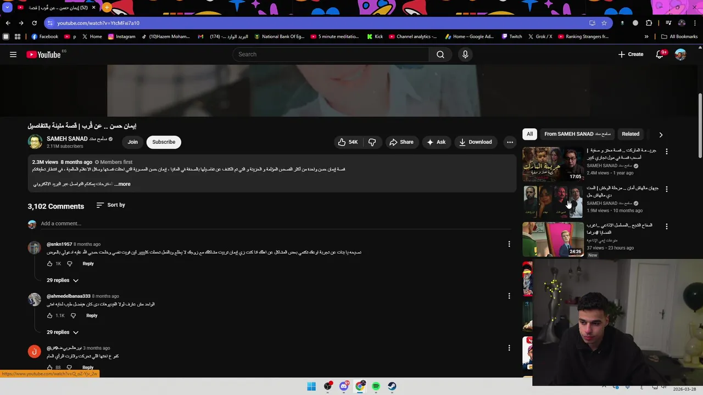
Task: Open the 24:26 suggested video thumbnail
Action: pos(553,239)
